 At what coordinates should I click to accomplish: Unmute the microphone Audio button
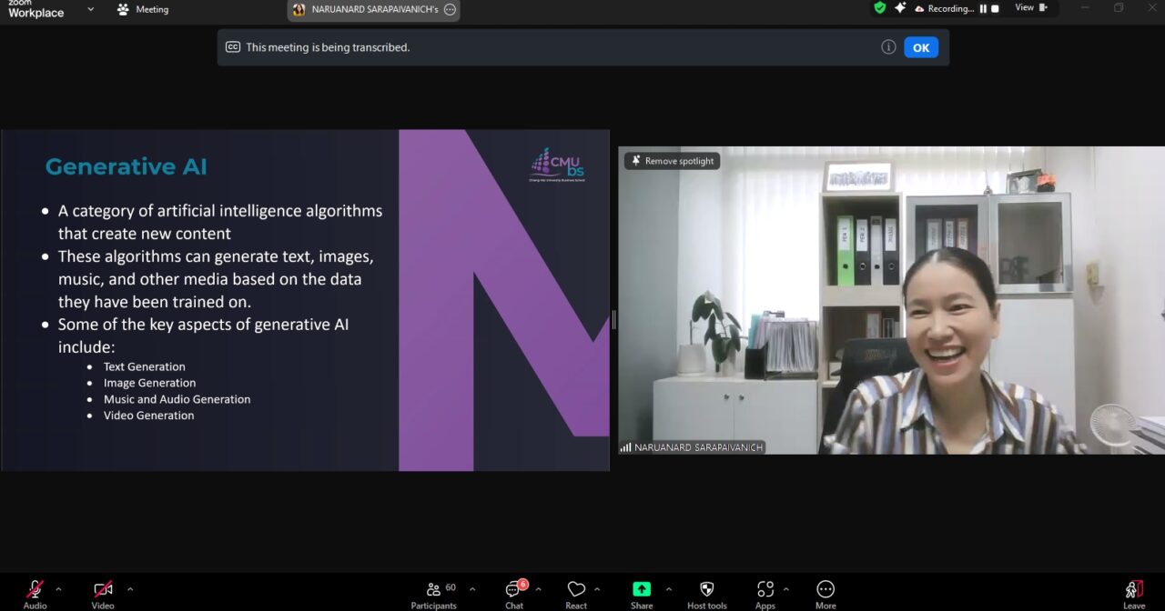(x=35, y=591)
